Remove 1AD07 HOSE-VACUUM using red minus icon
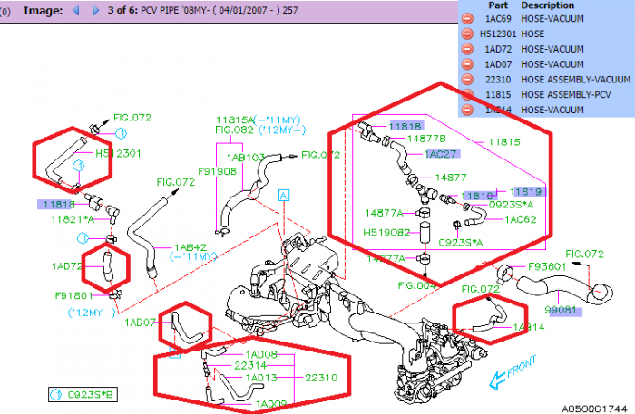The height and width of the screenshot is (414, 635). coord(467,63)
